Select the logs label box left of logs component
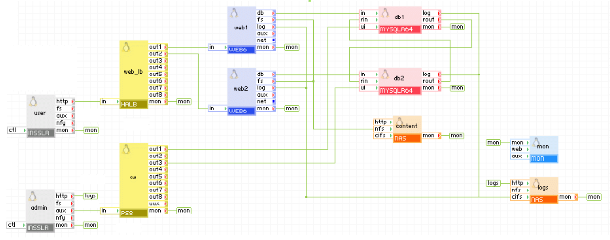The image size is (610, 240). pos(493,183)
